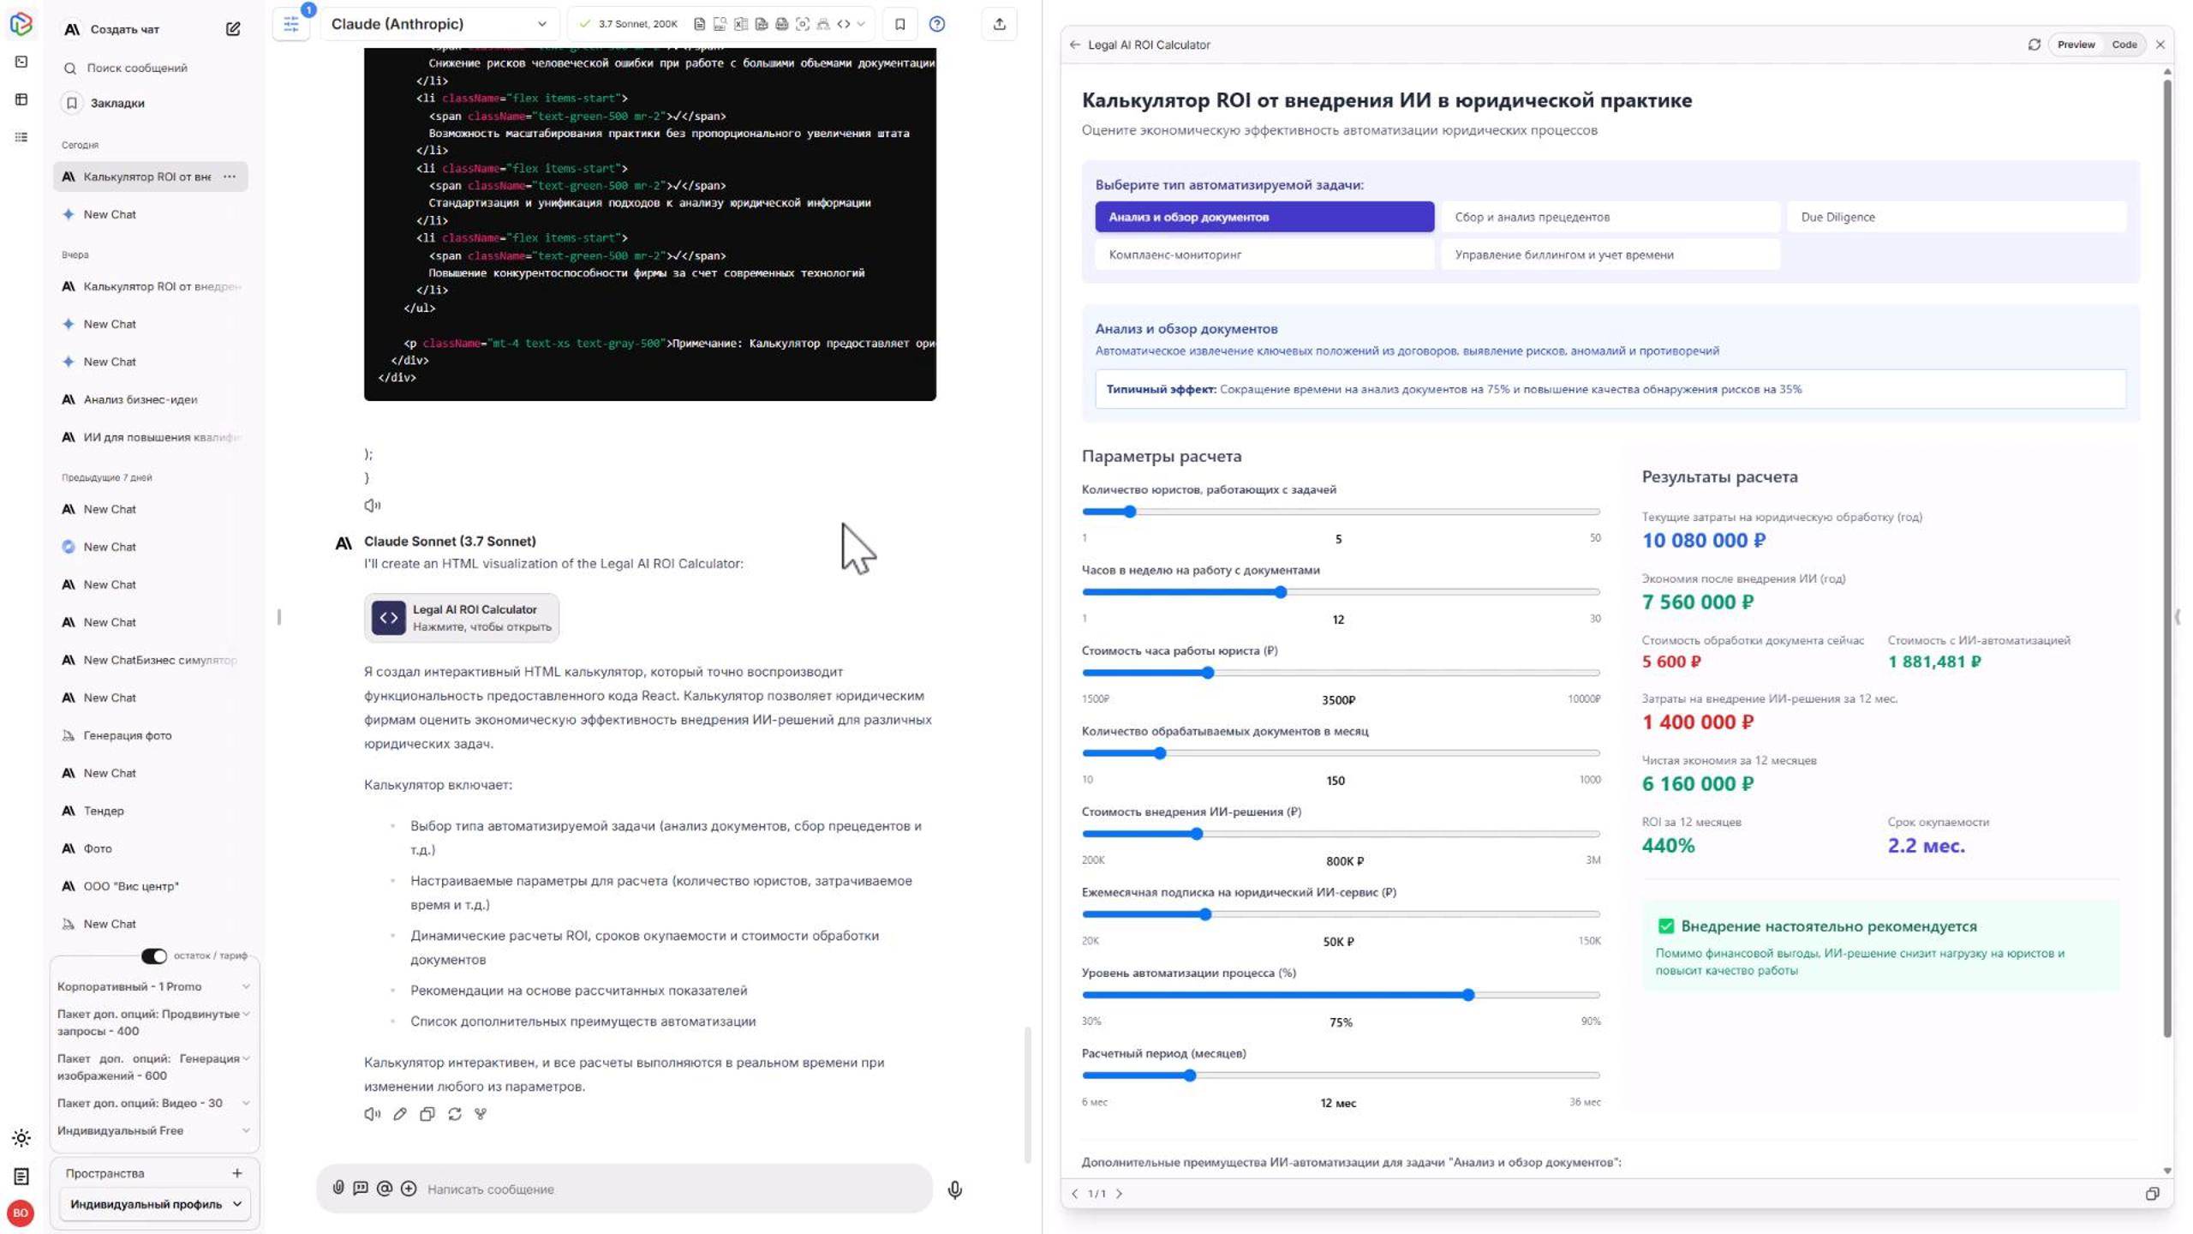This screenshot has width=2193, height=1234.
Task: Open the Claude (Anthropic) model dropdown
Action: (439, 24)
